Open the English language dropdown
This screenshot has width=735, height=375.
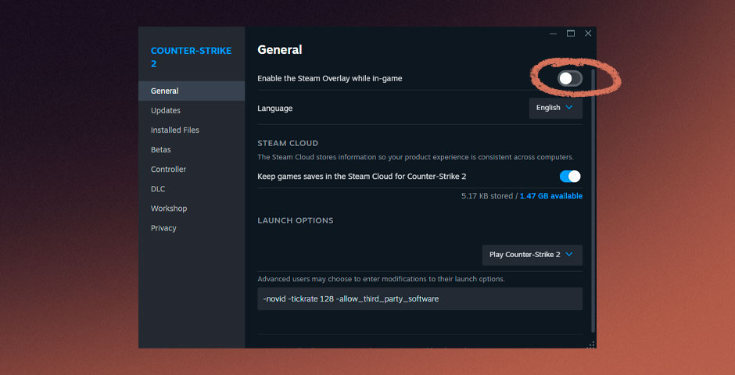[555, 108]
